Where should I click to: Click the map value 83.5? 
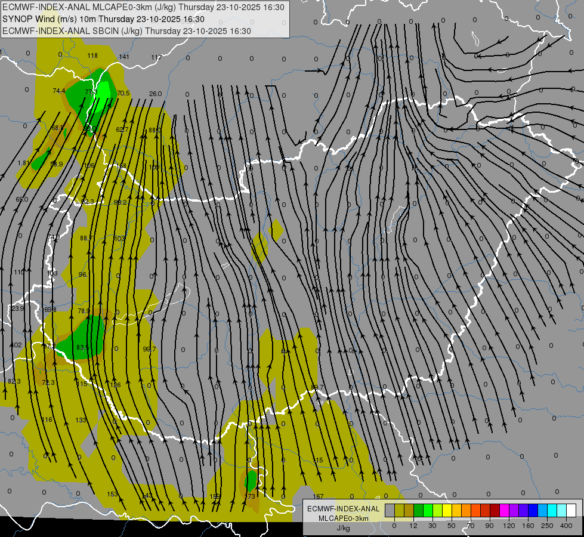point(83,347)
